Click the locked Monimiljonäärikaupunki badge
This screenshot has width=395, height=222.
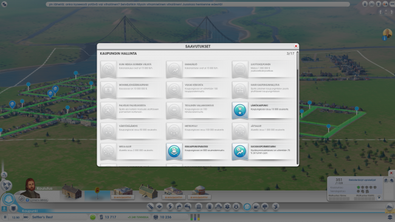108,90
